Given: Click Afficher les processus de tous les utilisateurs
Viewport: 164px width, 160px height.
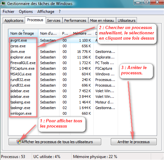Looking at the screenshot, I should click(55, 142).
